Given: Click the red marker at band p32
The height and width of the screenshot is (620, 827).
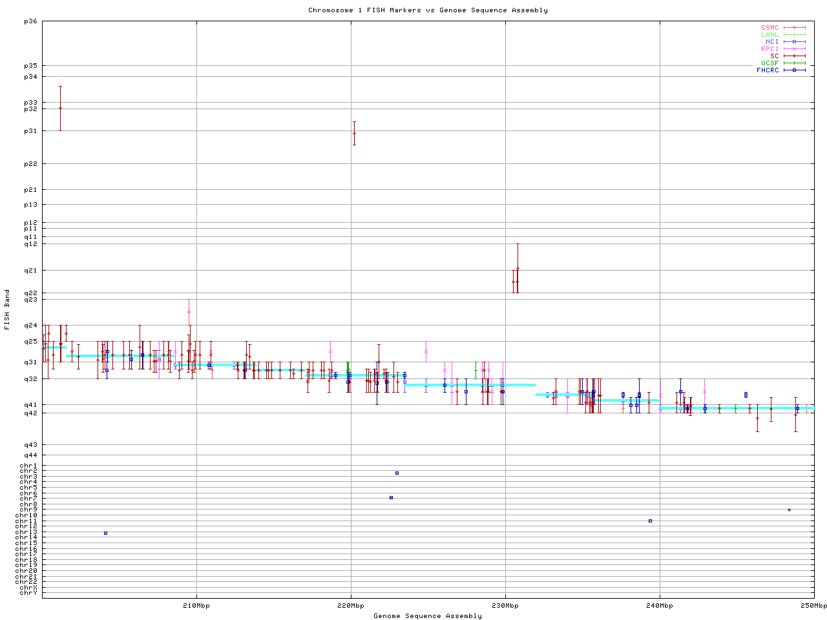Looking at the screenshot, I should click(61, 108).
